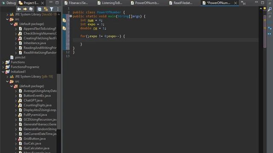
Task: Expand the AppendTextToExistingF file node
Action: (16, 29)
